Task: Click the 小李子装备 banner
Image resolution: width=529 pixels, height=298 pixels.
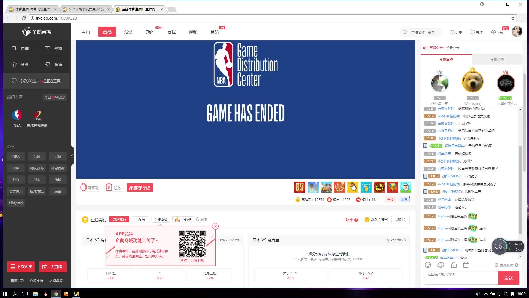Action: point(140,188)
